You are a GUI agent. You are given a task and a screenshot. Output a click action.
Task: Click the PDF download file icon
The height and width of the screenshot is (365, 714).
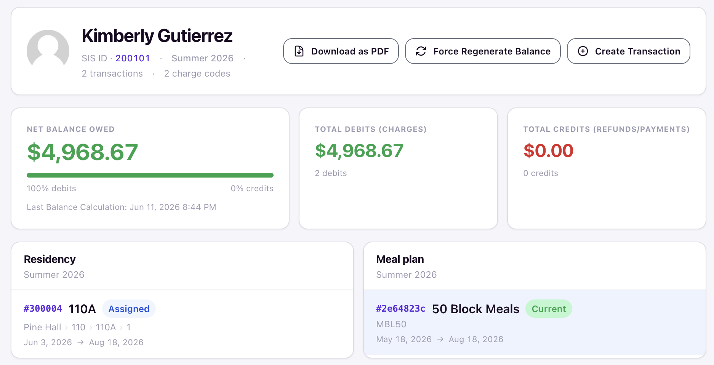[299, 51]
